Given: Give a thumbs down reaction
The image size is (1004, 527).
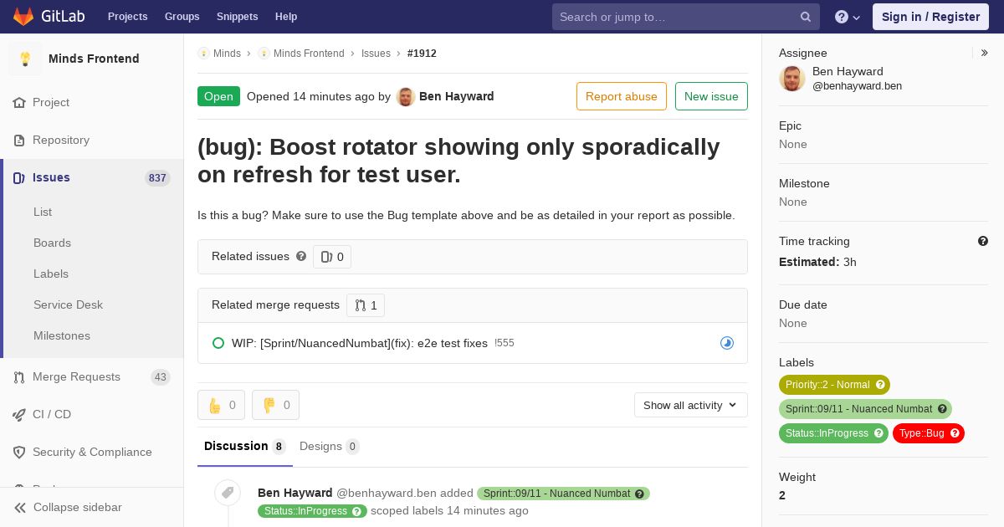Looking at the screenshot, I should (x=275, y=405).
